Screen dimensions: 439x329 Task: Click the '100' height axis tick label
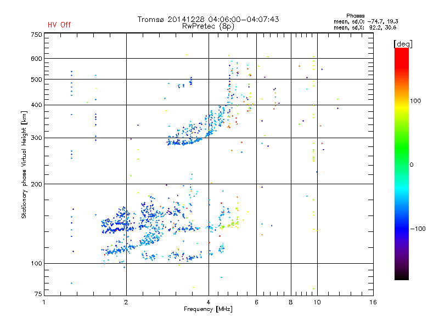coord(36,263)
